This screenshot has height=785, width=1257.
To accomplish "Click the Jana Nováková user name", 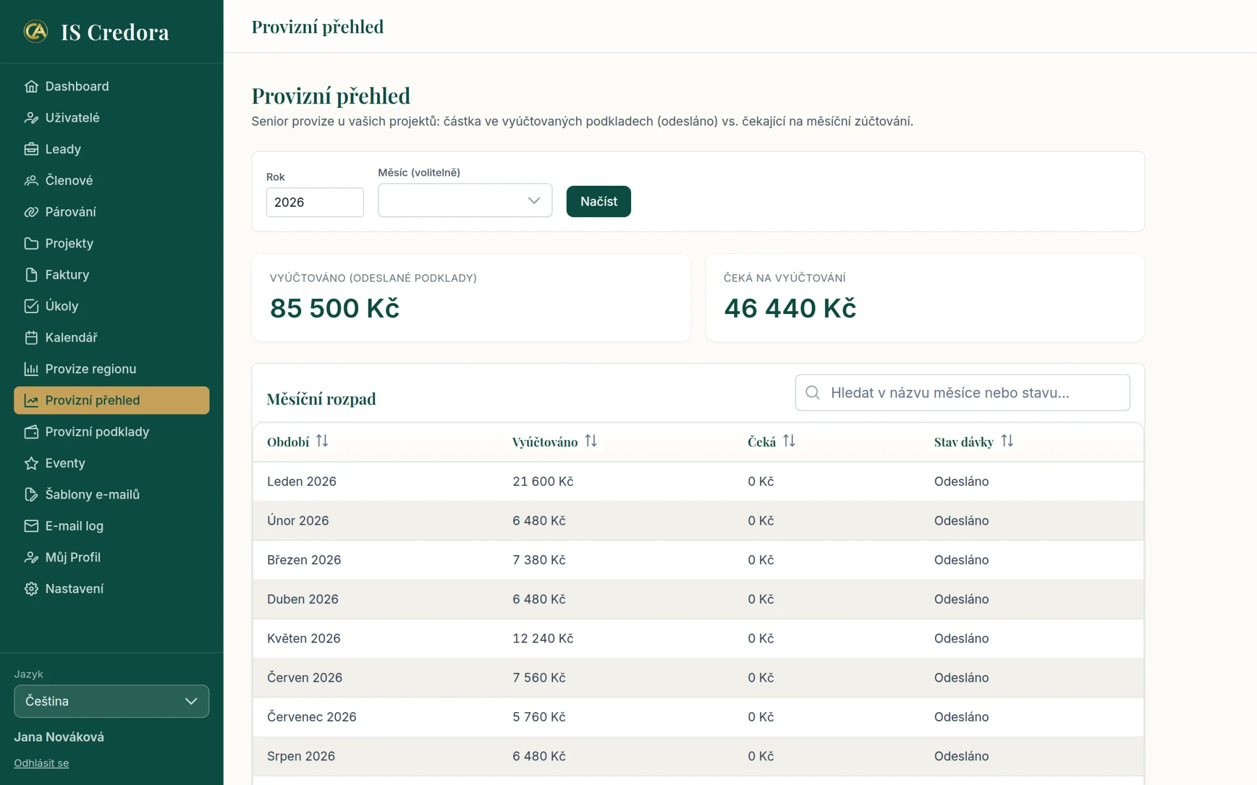I will [59, 737].
